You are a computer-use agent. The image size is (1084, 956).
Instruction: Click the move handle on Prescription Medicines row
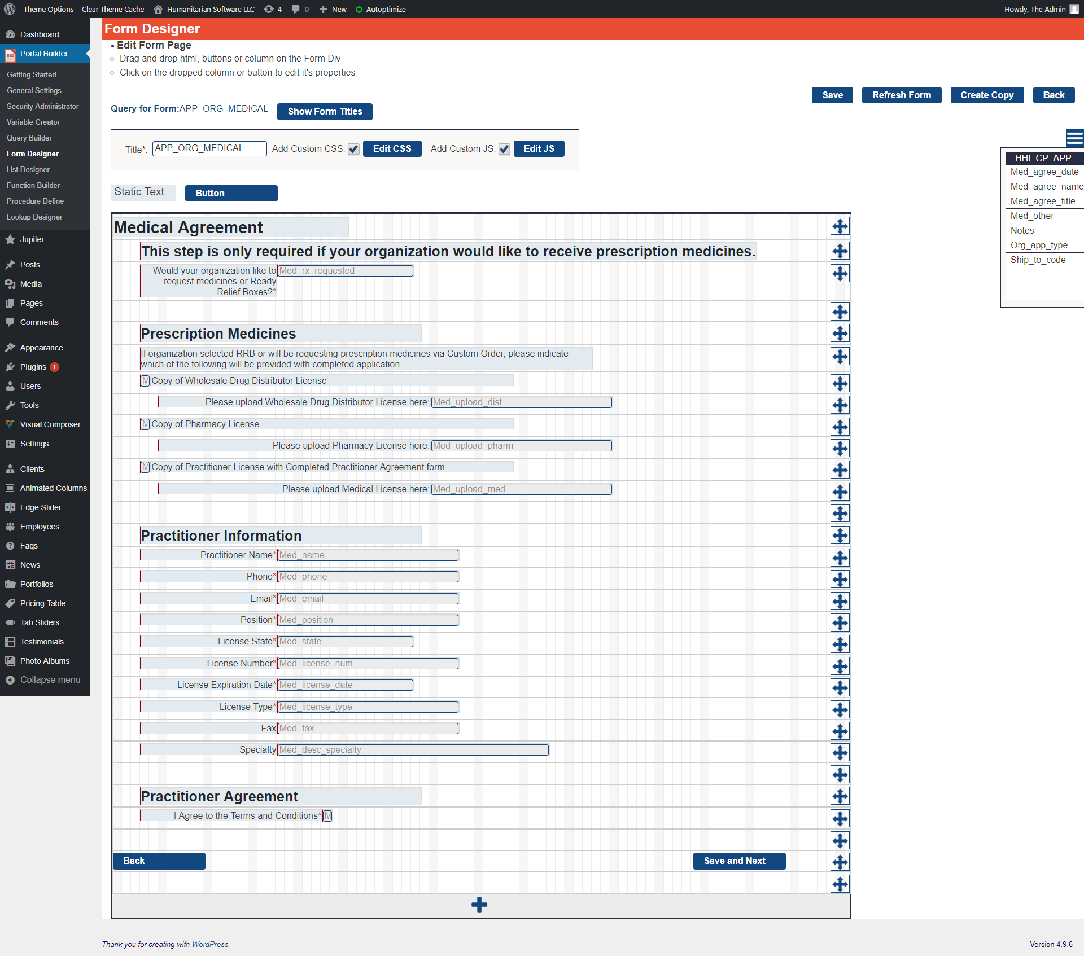pos(840,333)
